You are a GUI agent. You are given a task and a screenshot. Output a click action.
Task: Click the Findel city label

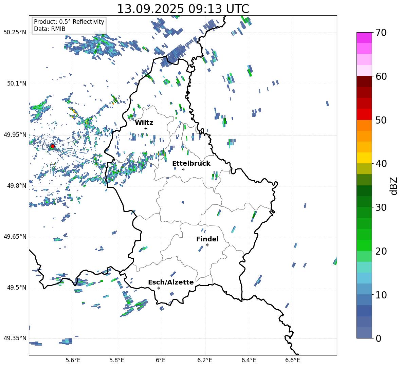207,239
